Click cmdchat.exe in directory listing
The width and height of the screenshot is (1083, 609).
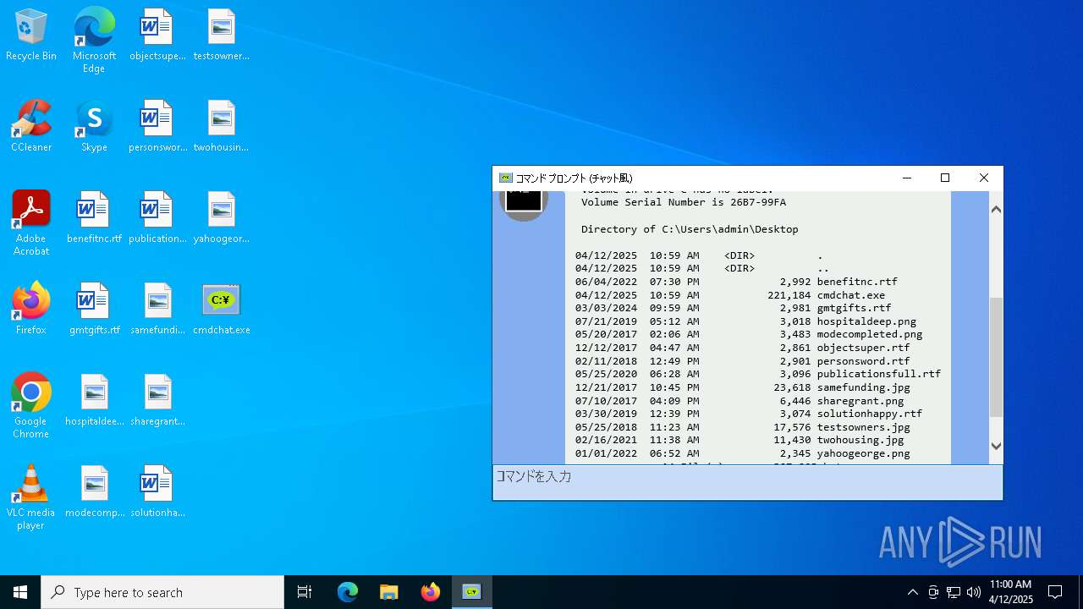[x=850, y=295]
